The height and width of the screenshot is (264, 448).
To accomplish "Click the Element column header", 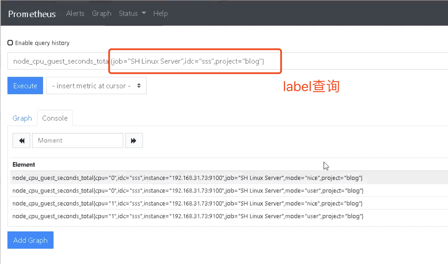I will [24, 164].
